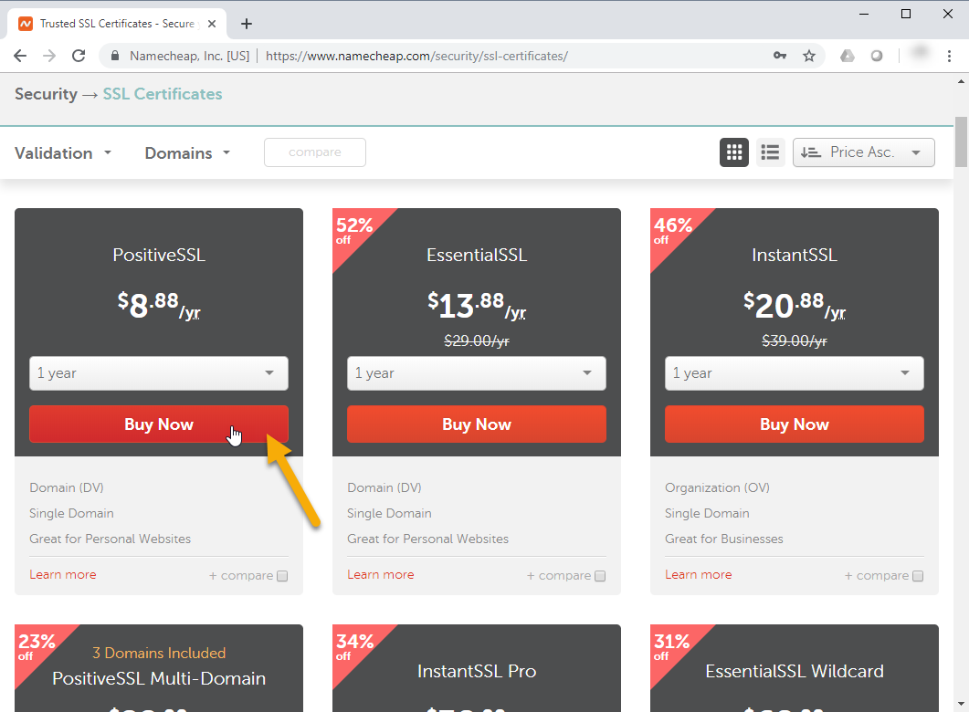This screenshot has height=712, width=969.
Task: Click scrollbar down arrow
Action: 962,704
